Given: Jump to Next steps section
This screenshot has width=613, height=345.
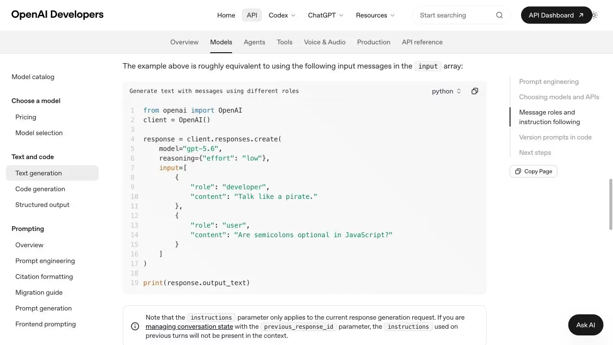Looking at the screenshot, I should (535, 153).
